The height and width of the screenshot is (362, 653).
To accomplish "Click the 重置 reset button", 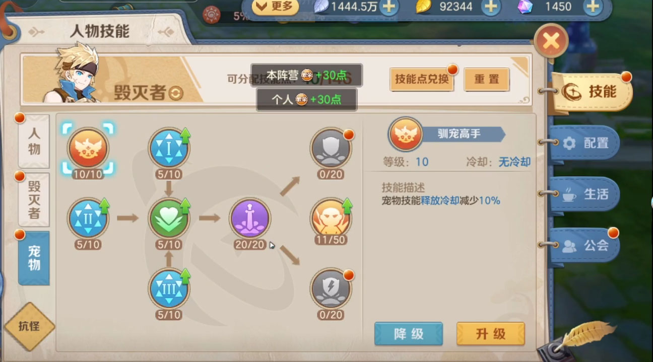I will (486, 80).
